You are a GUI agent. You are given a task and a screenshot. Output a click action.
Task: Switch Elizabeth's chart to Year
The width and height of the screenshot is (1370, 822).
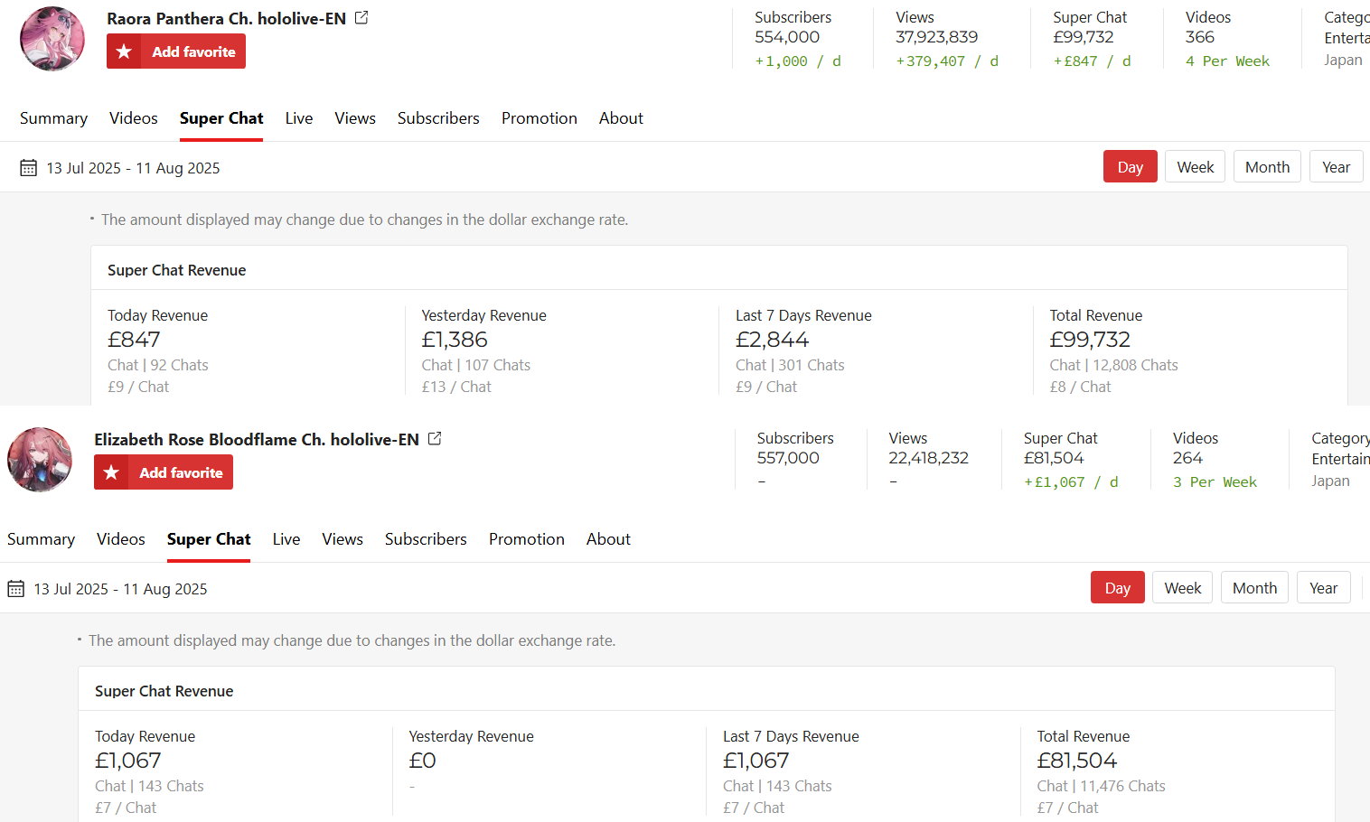(1323, 588)
